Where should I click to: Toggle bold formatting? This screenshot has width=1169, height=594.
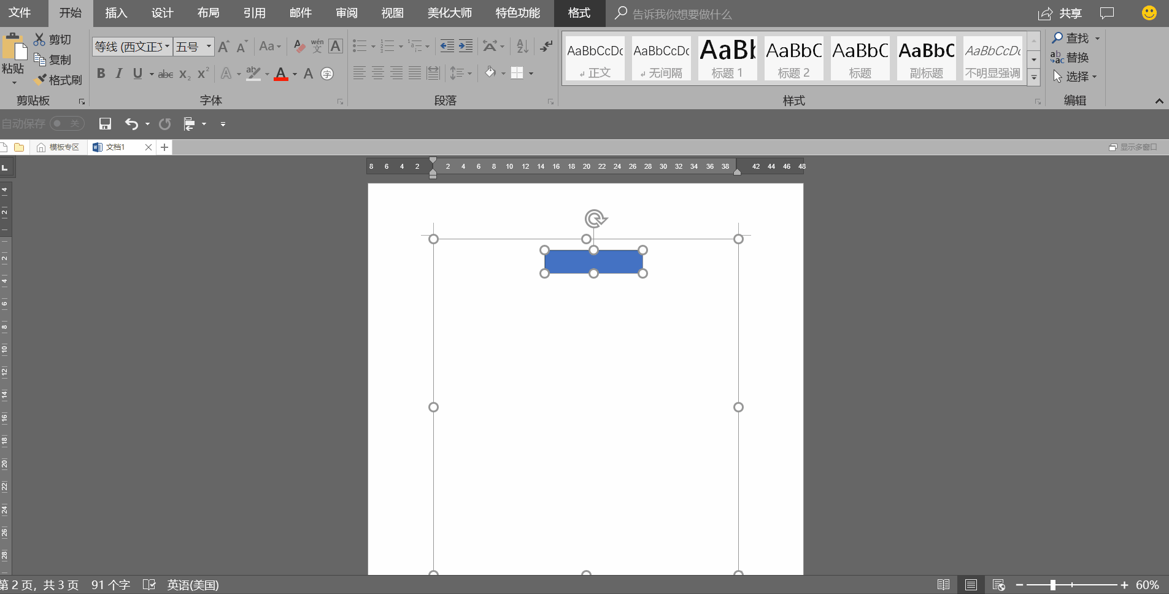(101, 74)
